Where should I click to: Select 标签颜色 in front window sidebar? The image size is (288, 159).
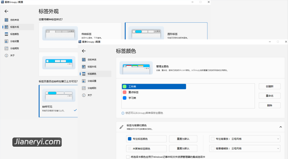point(96,74)
